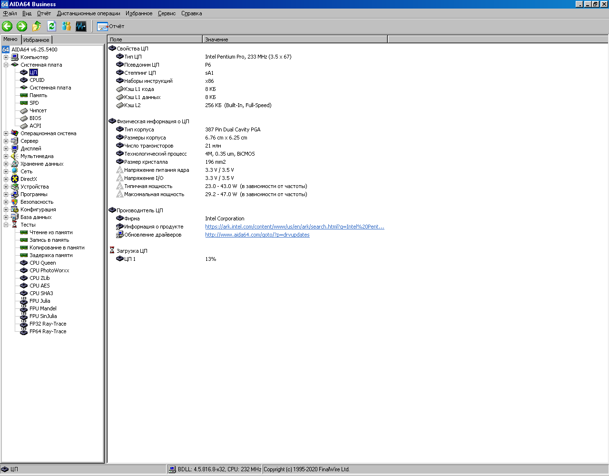Viewport: 609px width, 476px height.
Task: Open the Вид menu
Action: (x=27, y=13)
